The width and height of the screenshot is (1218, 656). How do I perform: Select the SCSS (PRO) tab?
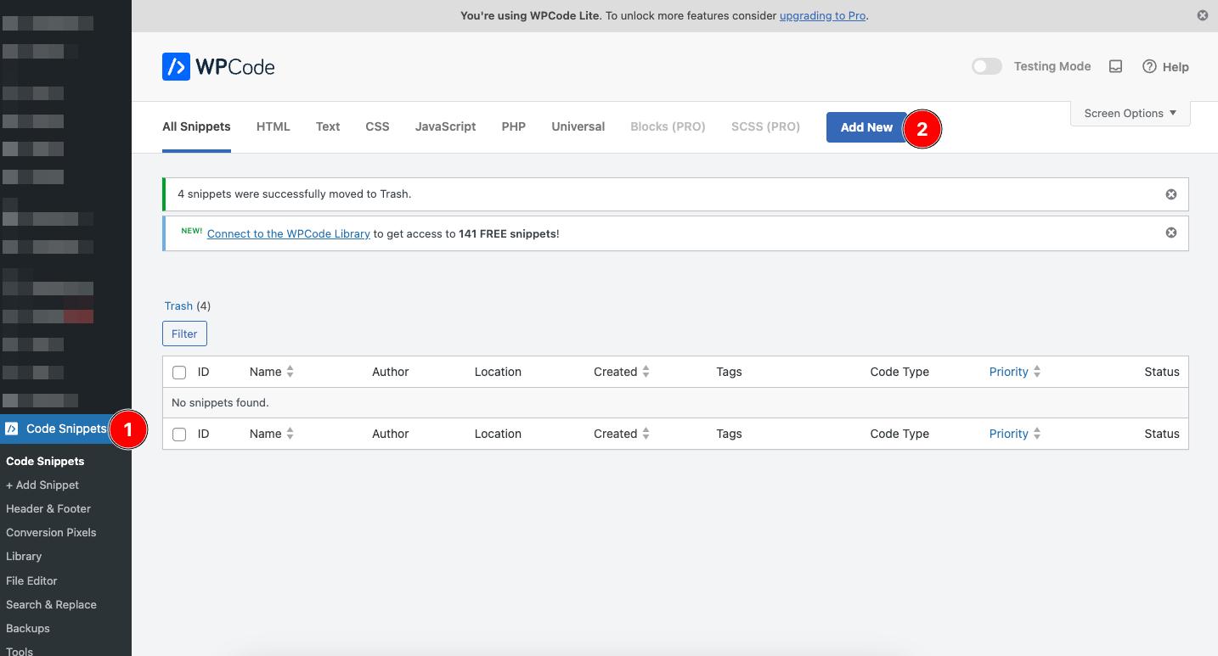click(765, 126)
